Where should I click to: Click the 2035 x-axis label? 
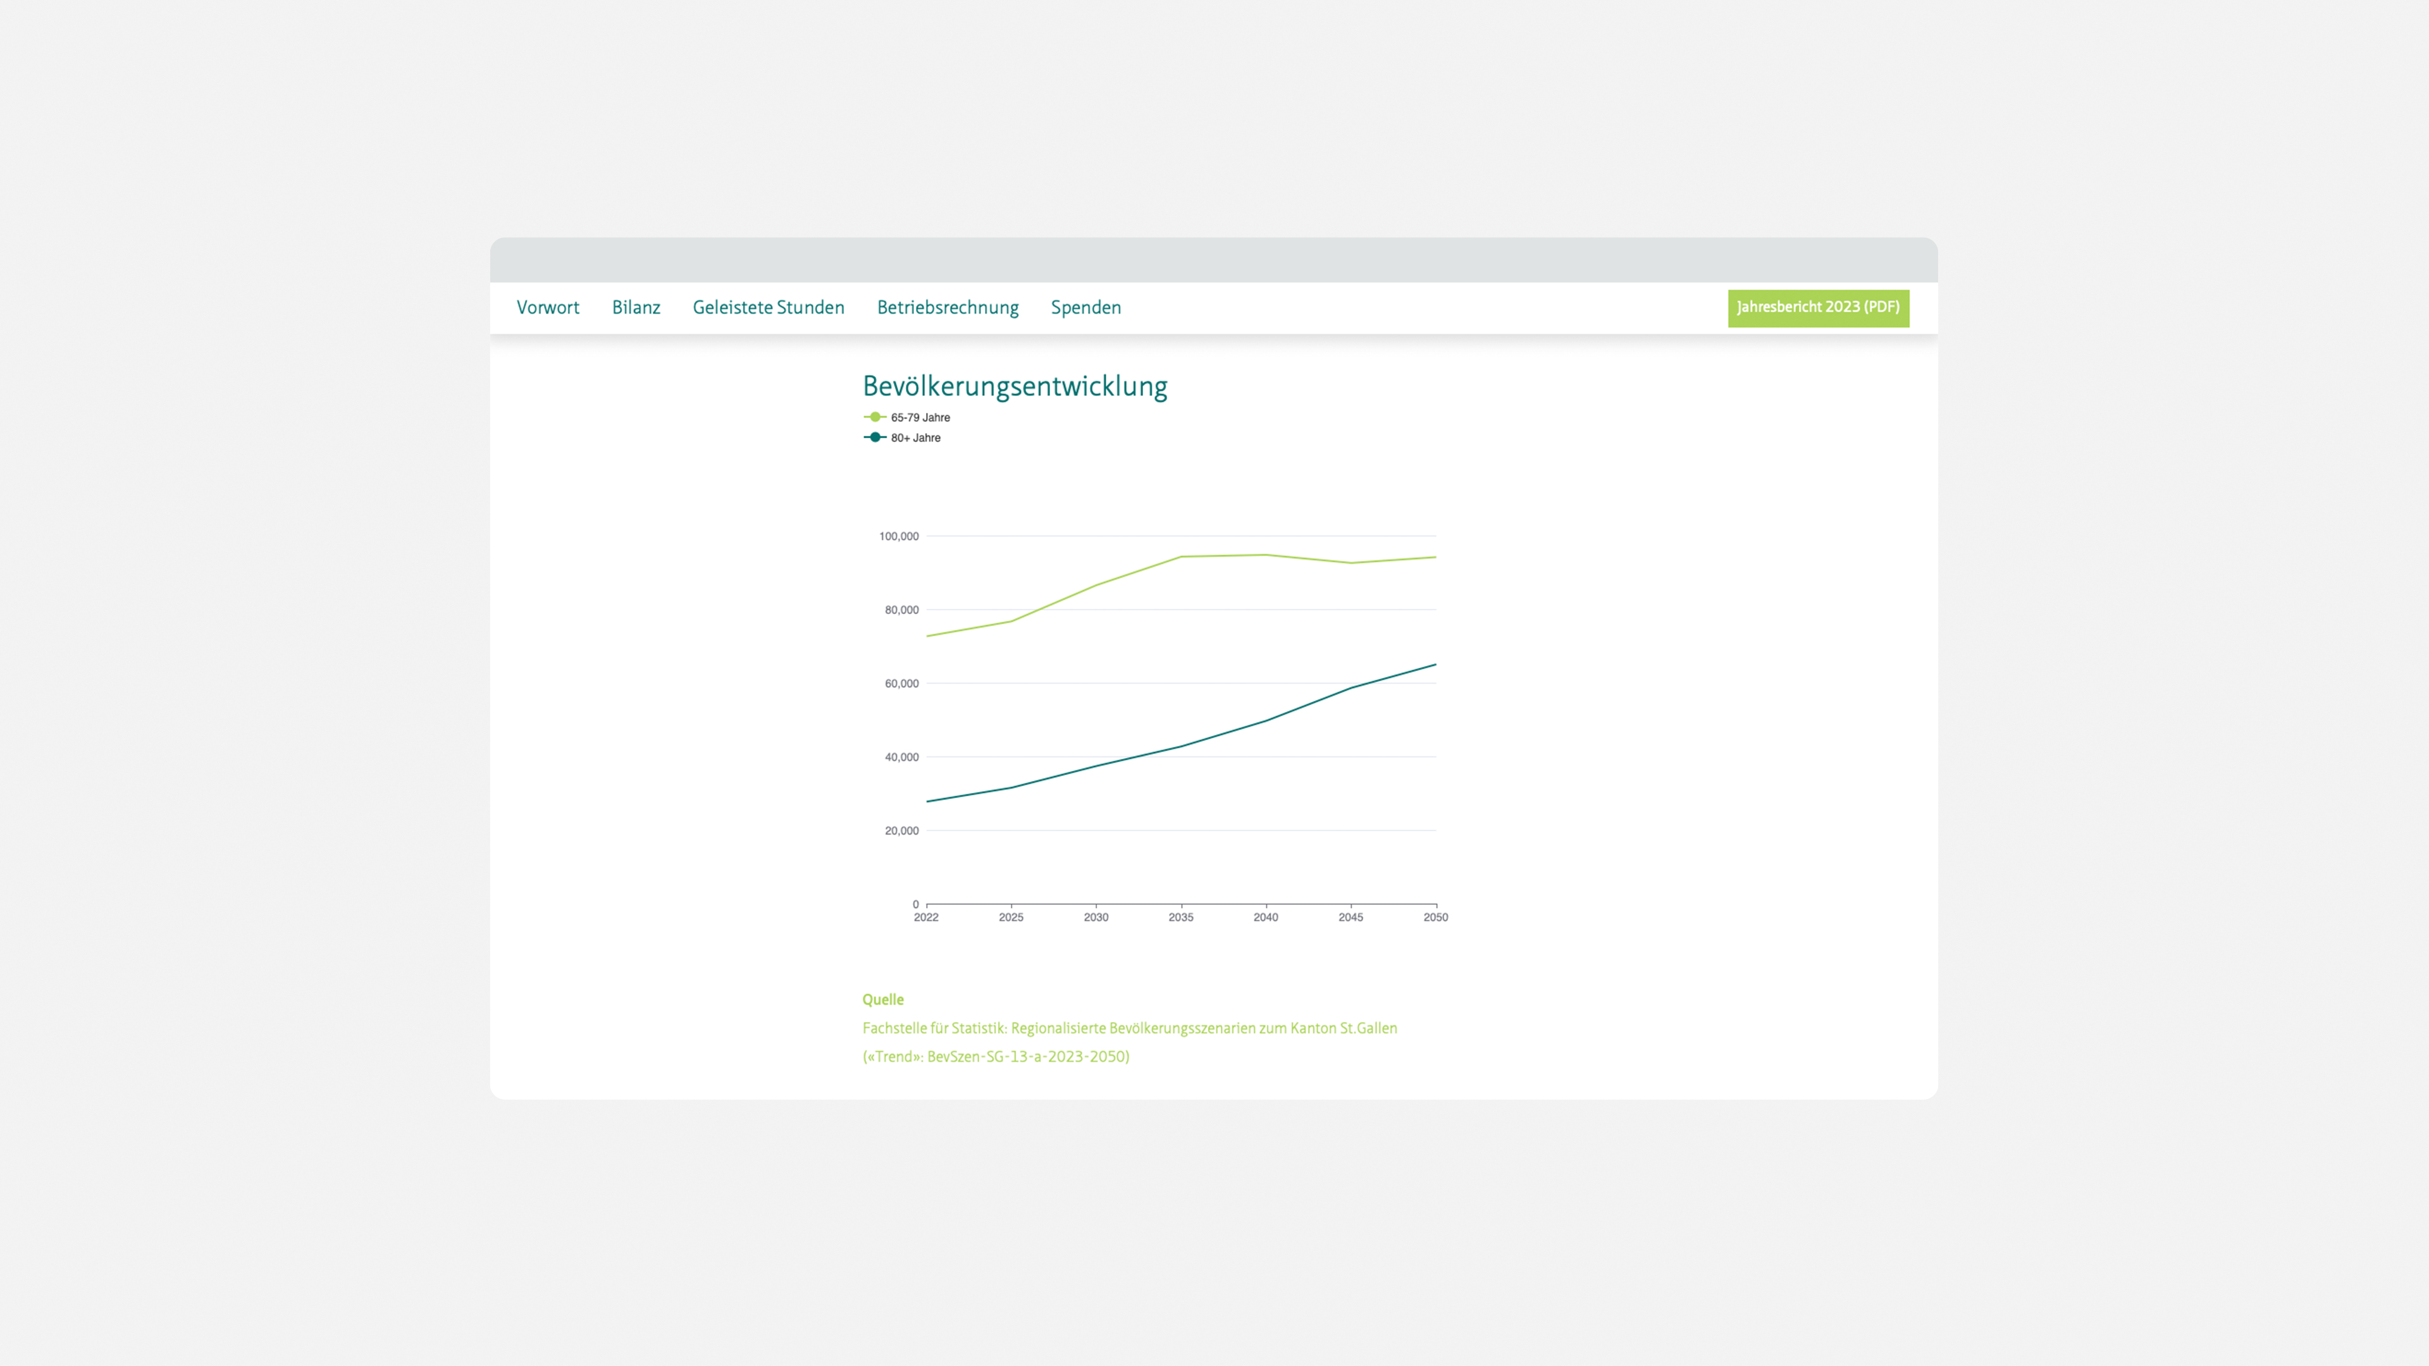(1180, 917)
